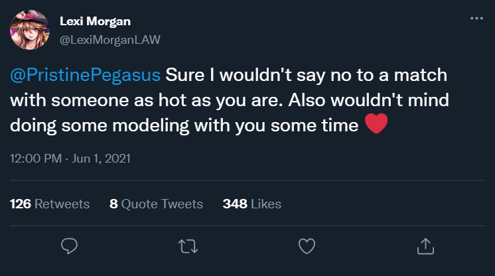495x276 pixels.
Task: Retweet this tweet using the arrows icon
Action: (x=188, y=246)
